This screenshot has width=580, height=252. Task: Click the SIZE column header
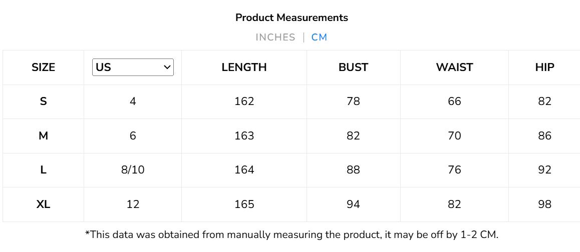44,67
